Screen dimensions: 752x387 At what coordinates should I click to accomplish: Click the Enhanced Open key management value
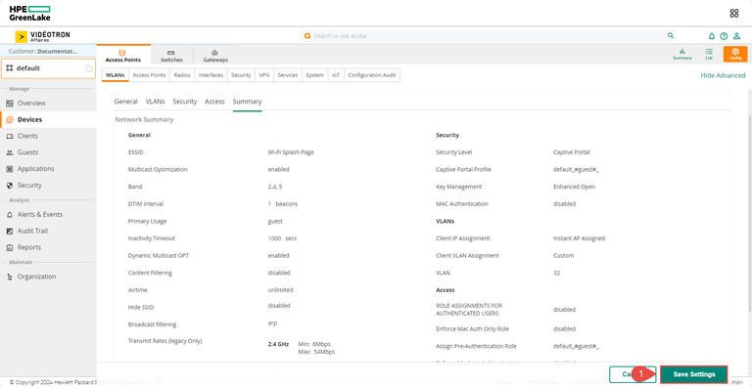(x=574, y=187)
